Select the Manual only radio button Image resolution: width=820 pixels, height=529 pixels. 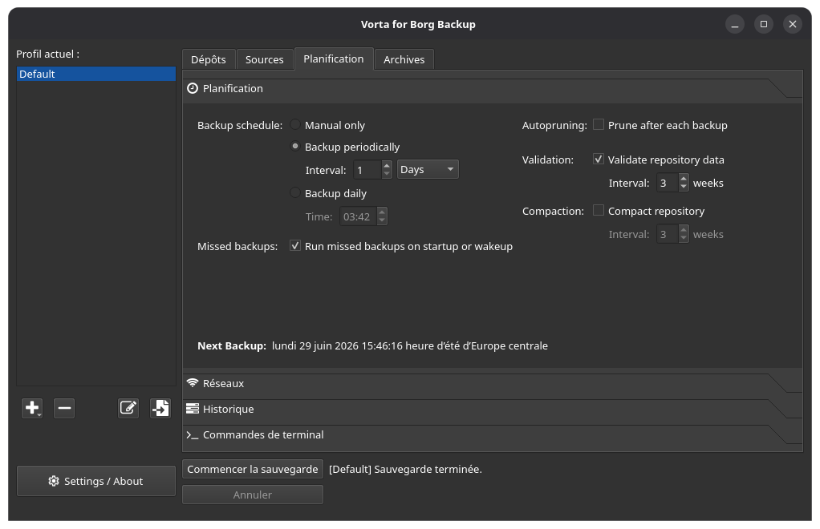[295, 125]
